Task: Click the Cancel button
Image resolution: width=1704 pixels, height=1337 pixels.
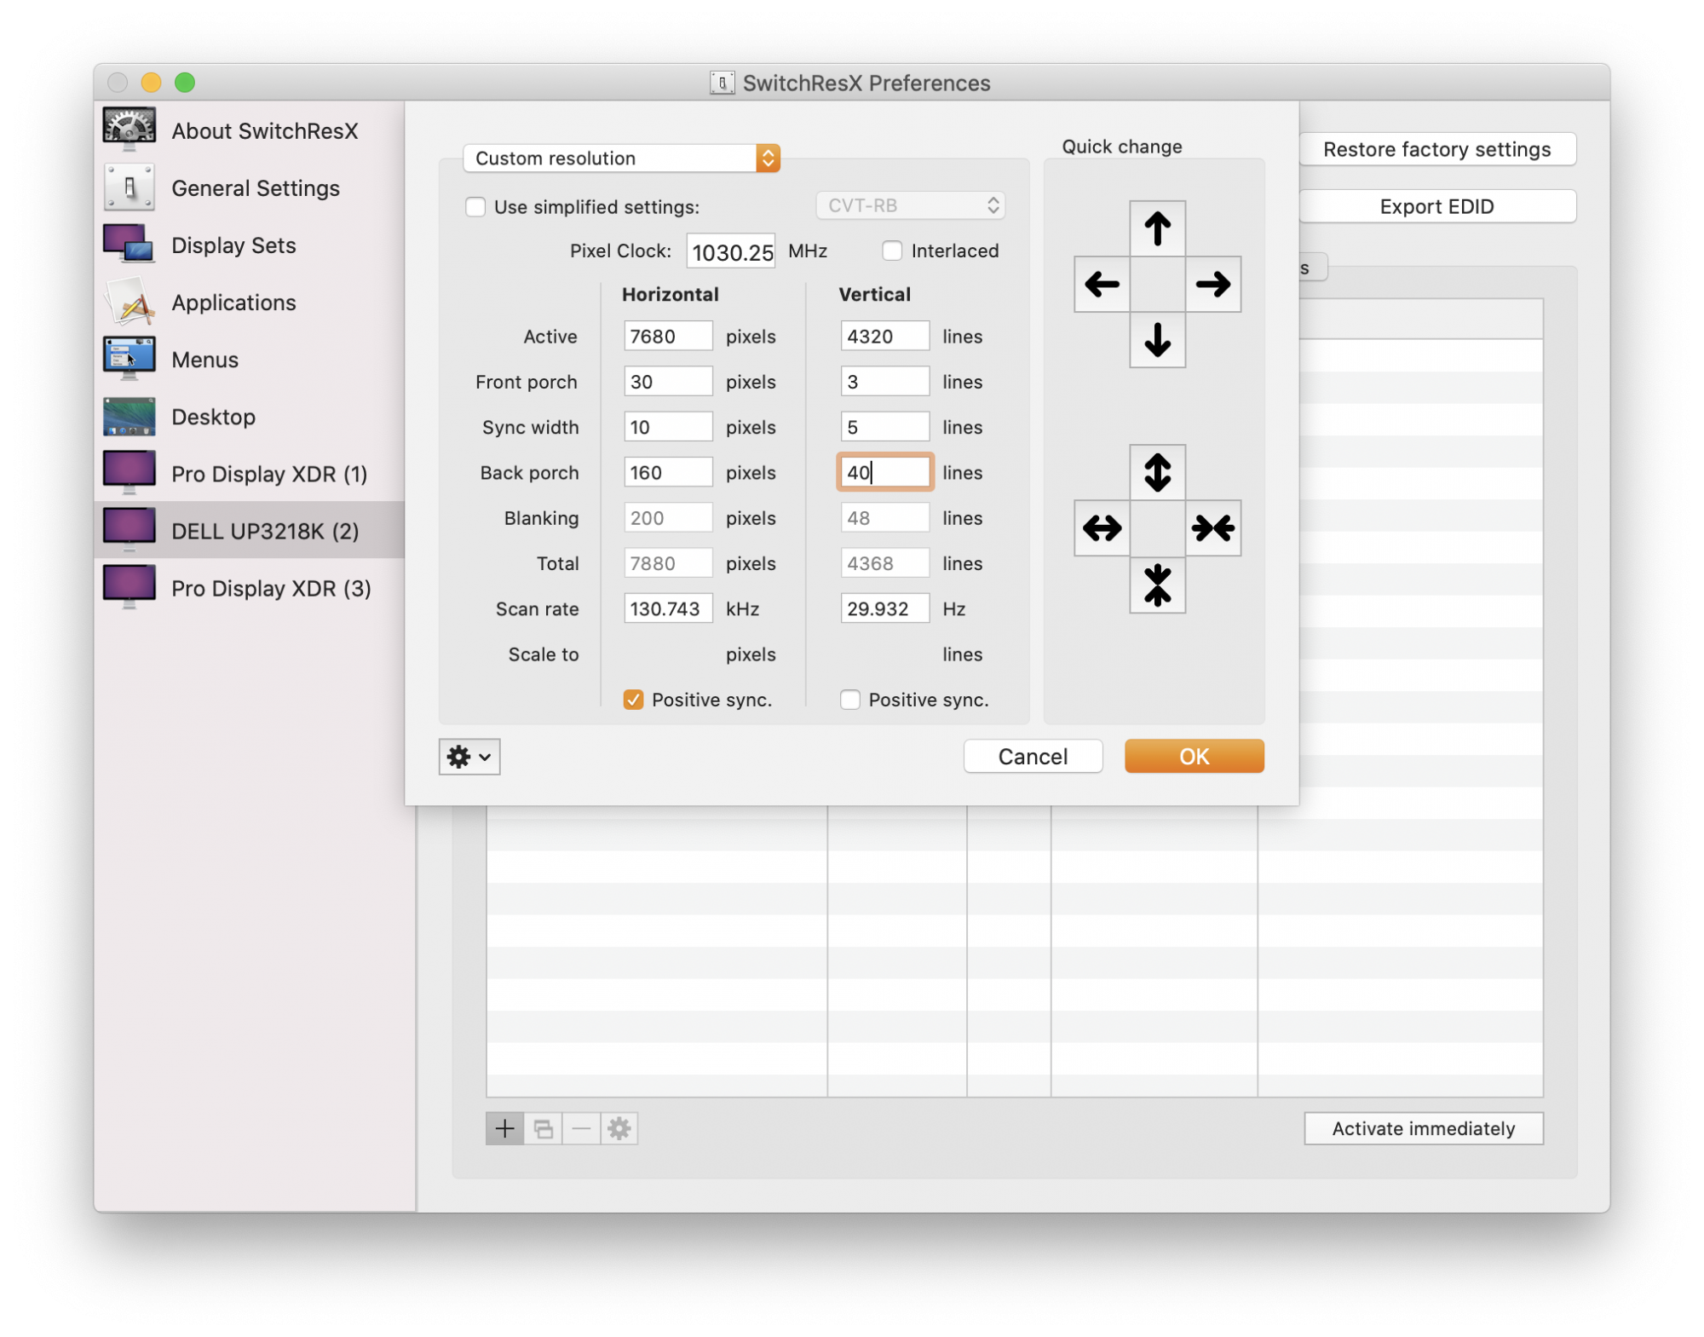Action: pos(1032,757)
